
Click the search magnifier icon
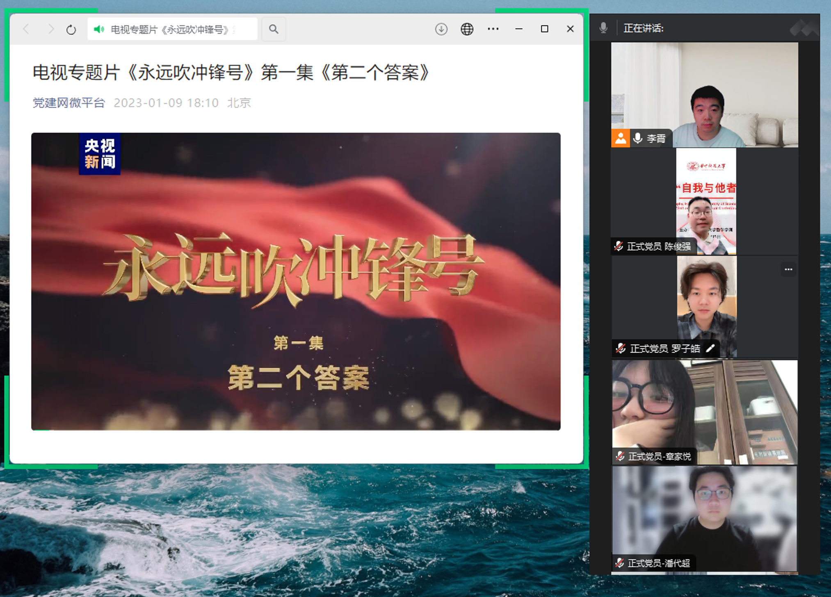tap(274, 29)
